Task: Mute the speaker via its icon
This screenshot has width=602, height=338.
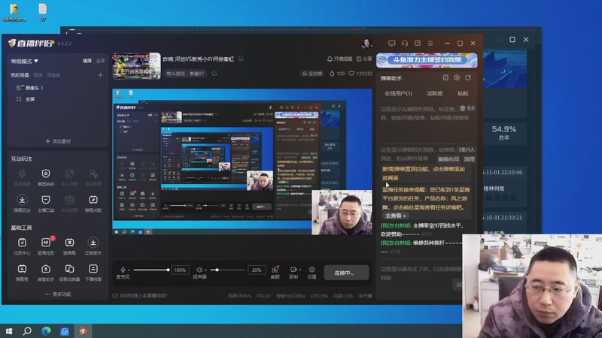Action: coord(199,270)
